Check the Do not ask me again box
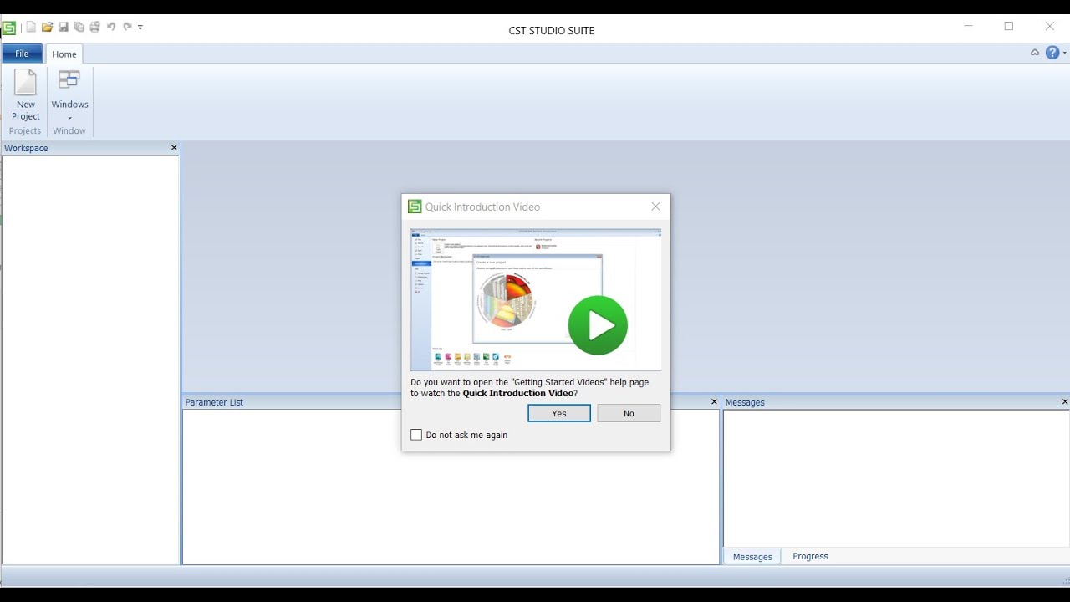Image resolution: width=1070 pixels, height=602 pixels. [x=416, y=435]
